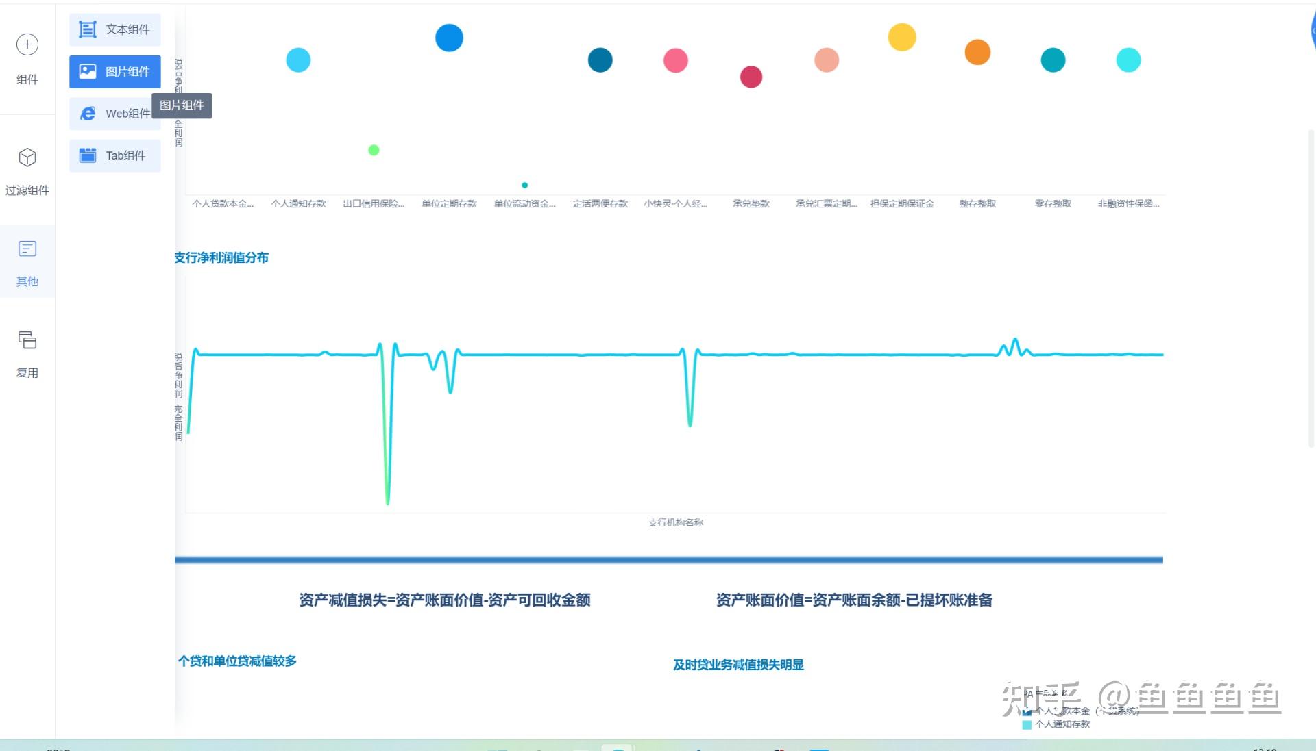Click the deepest dip on the line chart
1316x751 pixels.
388,502
